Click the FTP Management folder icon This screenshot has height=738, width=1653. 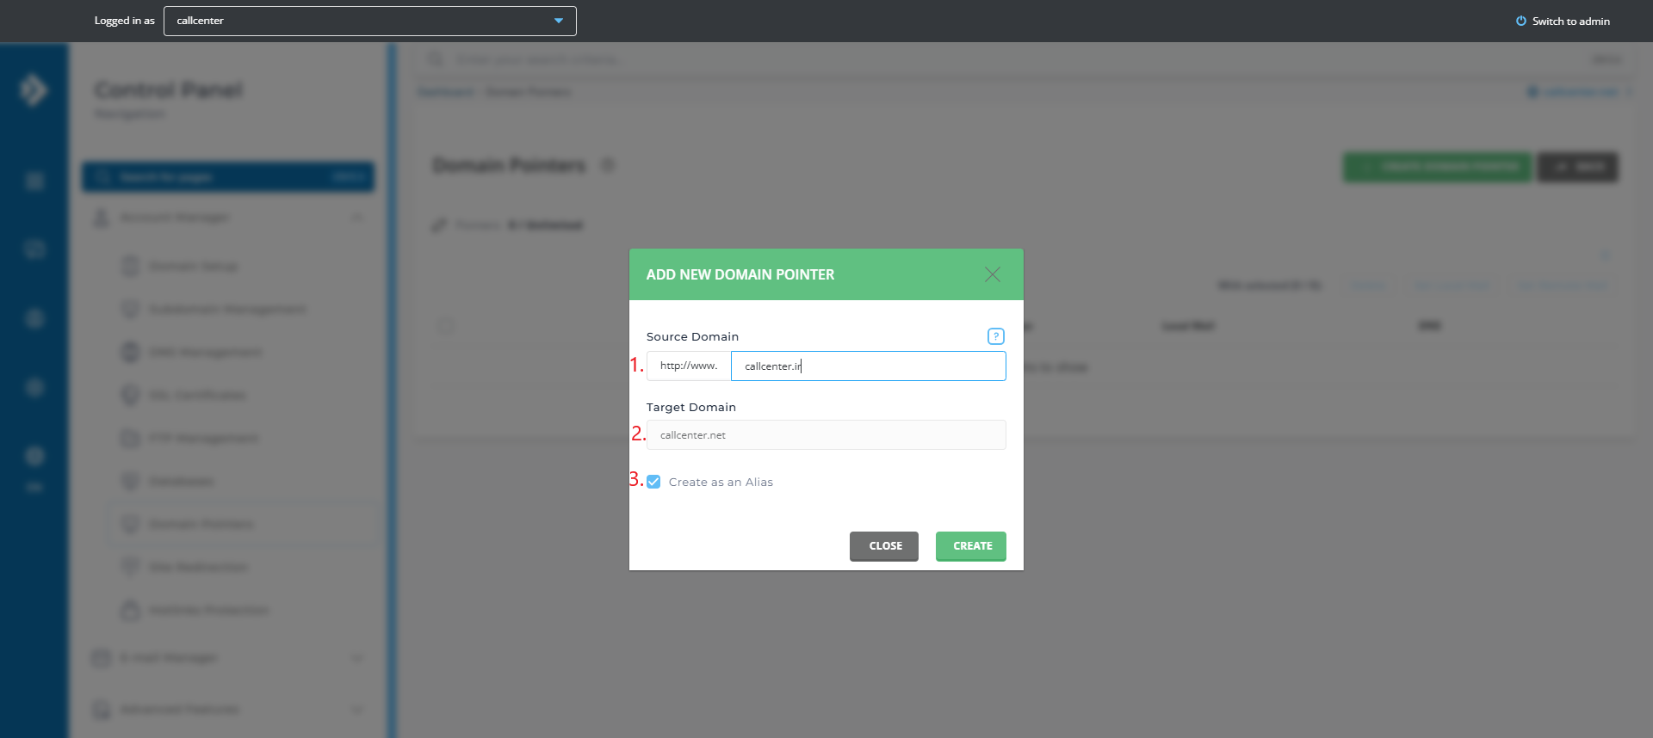pos(130,438)
